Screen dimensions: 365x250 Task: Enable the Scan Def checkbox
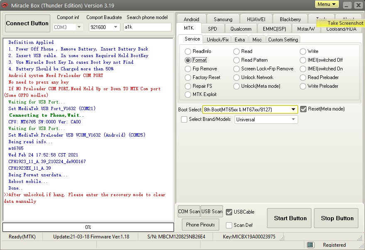pos(229,225)
